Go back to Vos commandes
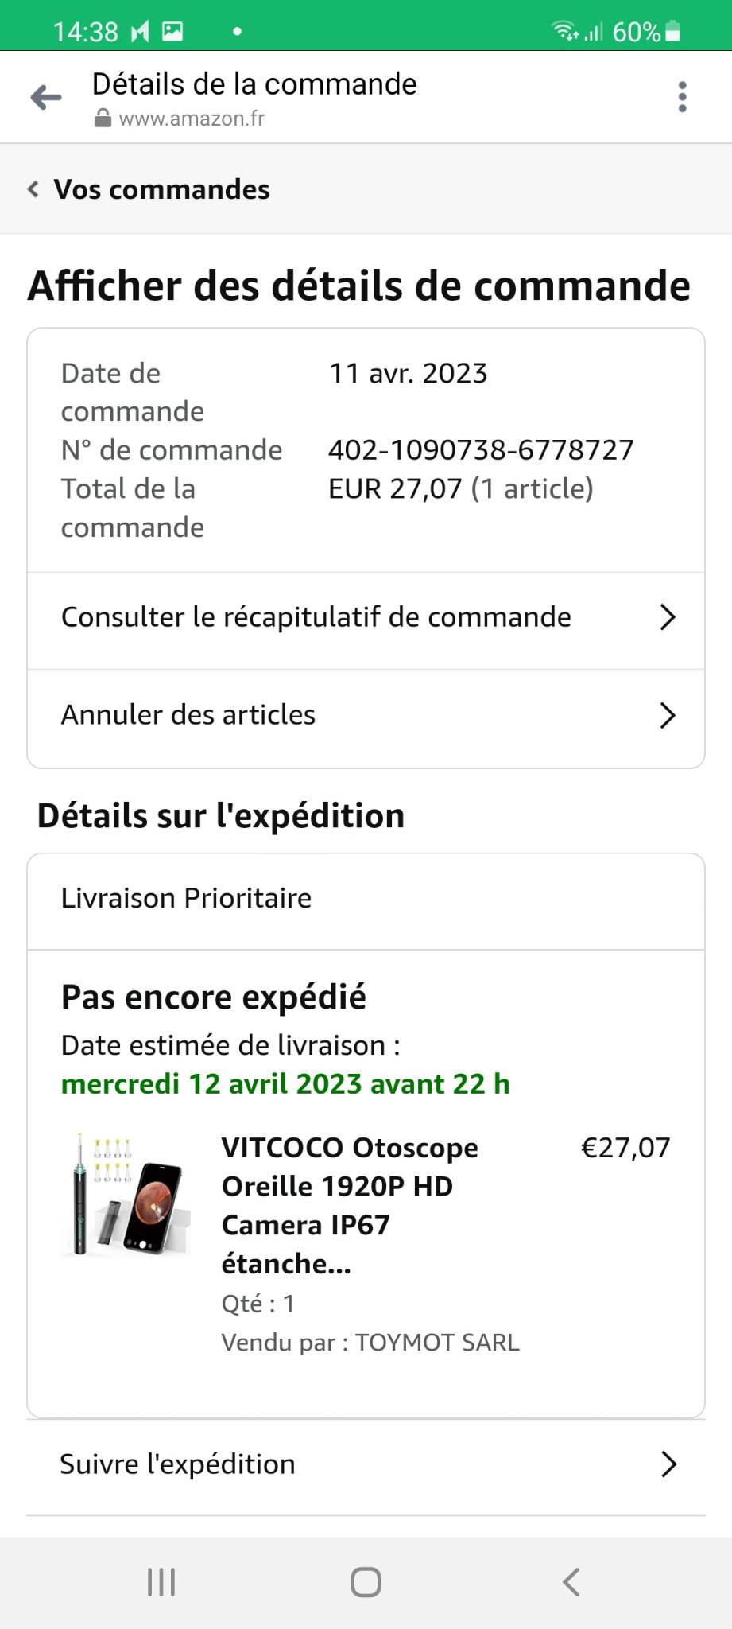Screen dimensions: 732x1629 tap(161, 189)
